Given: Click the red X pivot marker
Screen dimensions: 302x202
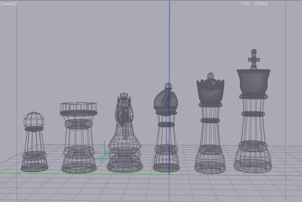Looking at the screenshot, I should pos(168,143).
